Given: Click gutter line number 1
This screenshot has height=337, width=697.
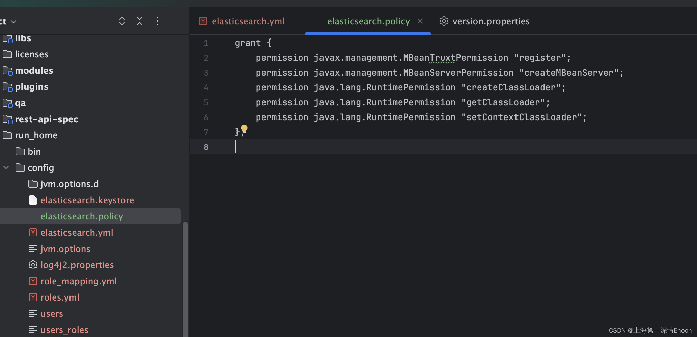Looking at the screenshot, I should tap(206, 43).
